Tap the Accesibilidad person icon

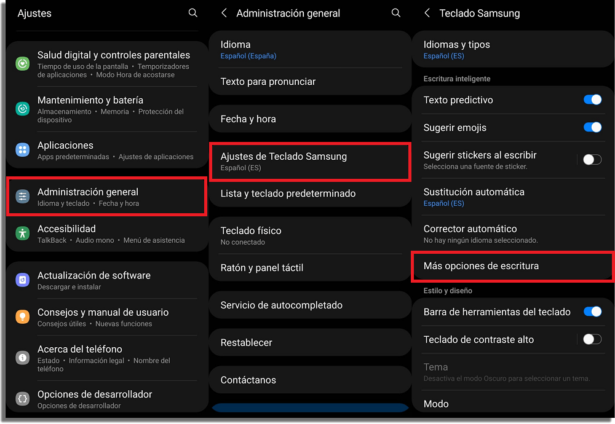(22, 234)
